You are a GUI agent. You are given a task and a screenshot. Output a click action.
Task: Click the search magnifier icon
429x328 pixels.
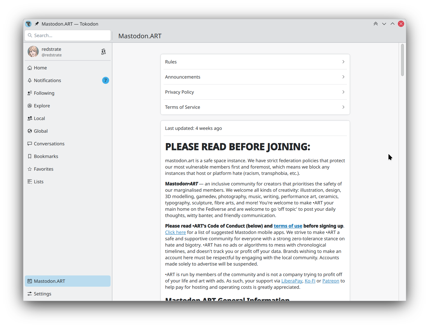click(x=30, y=35)
